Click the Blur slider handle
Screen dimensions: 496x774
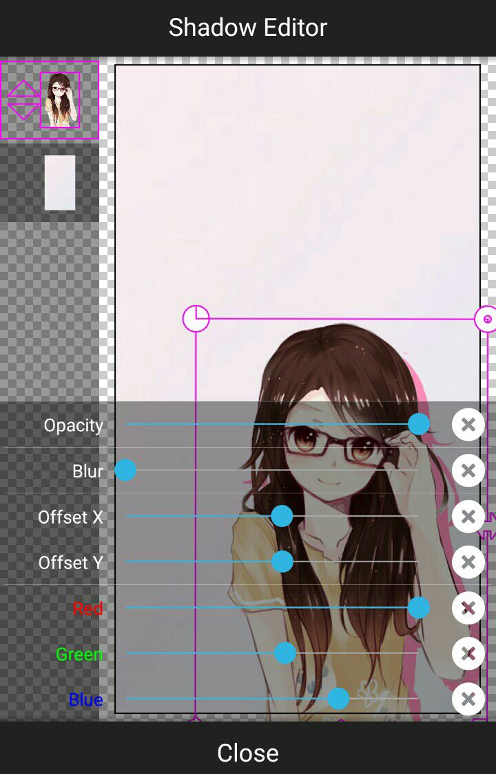pos(125,470)
